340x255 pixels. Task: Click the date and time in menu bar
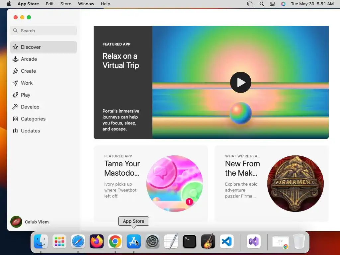(312, 4)
